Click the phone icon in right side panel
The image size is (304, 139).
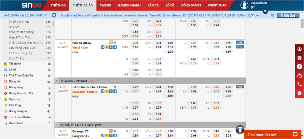pyautogui.click(x=299, y=84)
